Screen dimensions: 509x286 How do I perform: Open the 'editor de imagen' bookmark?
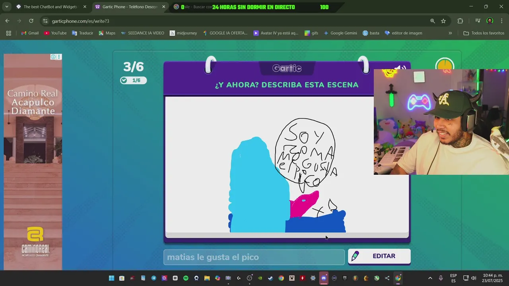click(403, 33)
